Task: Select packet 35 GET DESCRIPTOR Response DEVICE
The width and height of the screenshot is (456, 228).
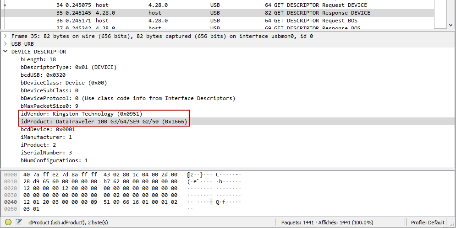Action: [218, 13]
